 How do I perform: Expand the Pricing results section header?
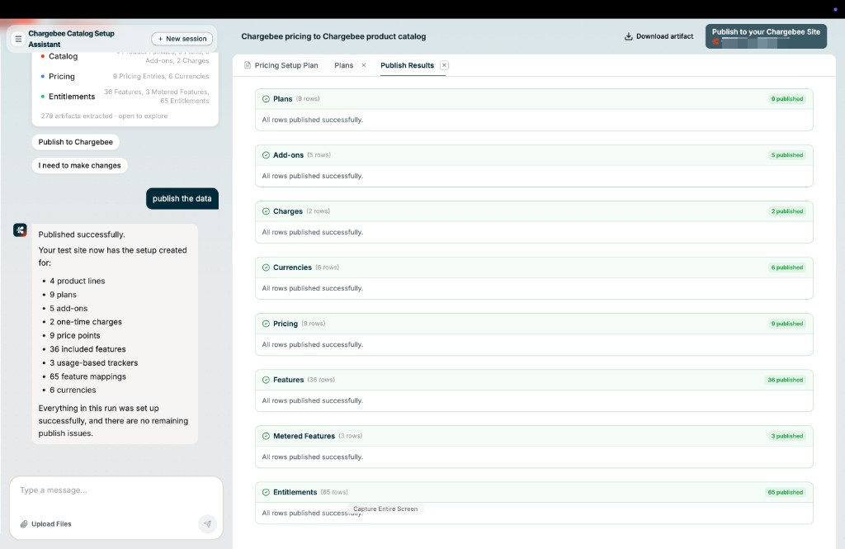click(x=534, y=324)
